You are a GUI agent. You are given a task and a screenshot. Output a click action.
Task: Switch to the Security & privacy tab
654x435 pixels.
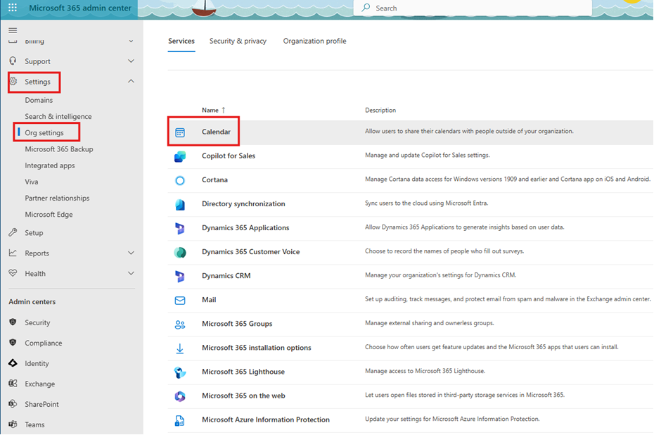(x=238, y=41)
